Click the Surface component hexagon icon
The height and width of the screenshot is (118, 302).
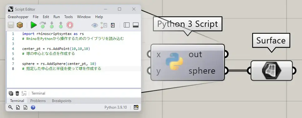coord(271,71)
